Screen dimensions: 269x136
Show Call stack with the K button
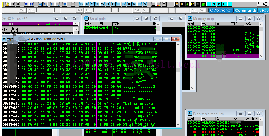(x=124, y=4)
